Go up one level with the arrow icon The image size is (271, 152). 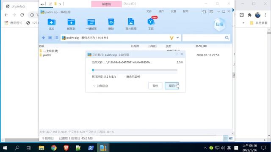point(43,38)
